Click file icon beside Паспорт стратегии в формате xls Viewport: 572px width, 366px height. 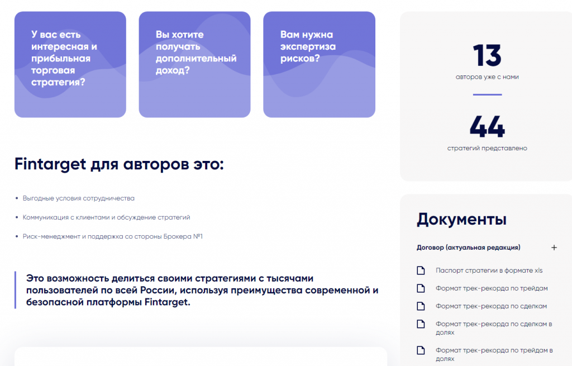[421, 270]
